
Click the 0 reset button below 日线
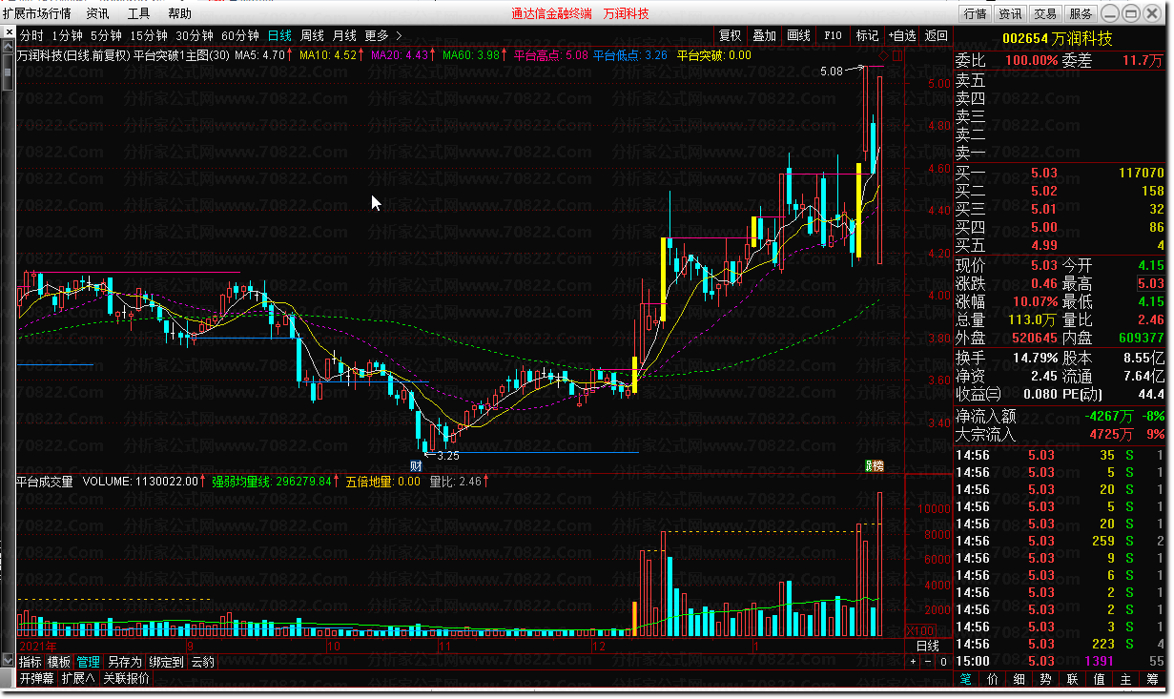tap(943, 662)
